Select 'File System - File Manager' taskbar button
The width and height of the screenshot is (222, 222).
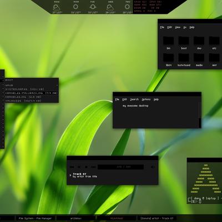pos(35,219)
